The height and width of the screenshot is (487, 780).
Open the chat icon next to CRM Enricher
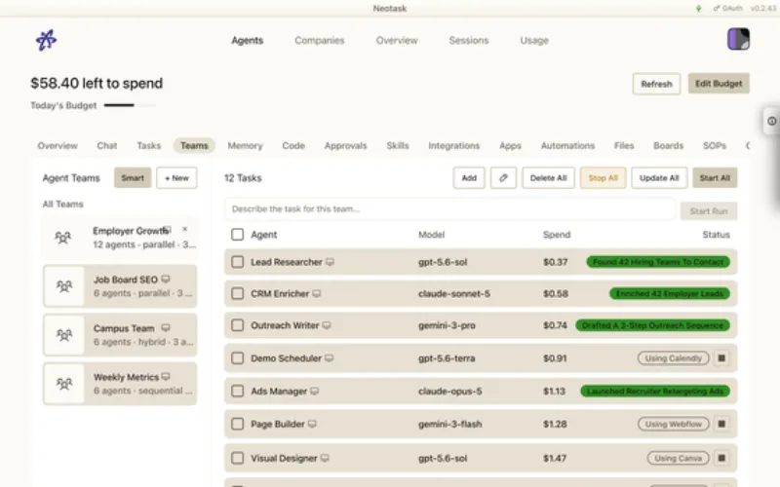coord(316,294)
